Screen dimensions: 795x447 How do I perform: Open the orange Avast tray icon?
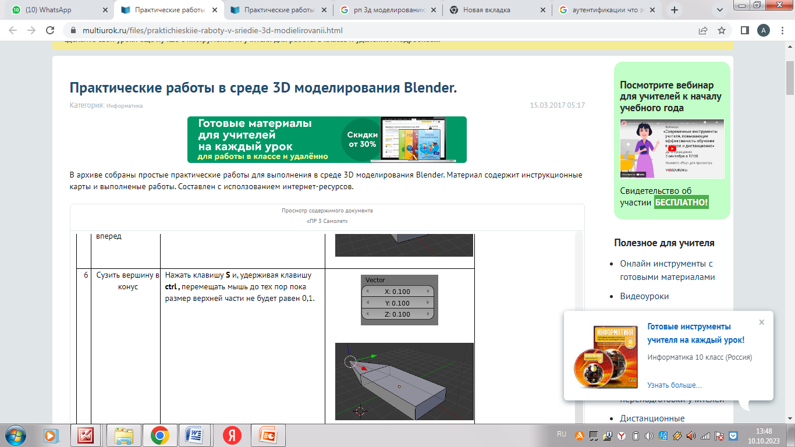579,435
